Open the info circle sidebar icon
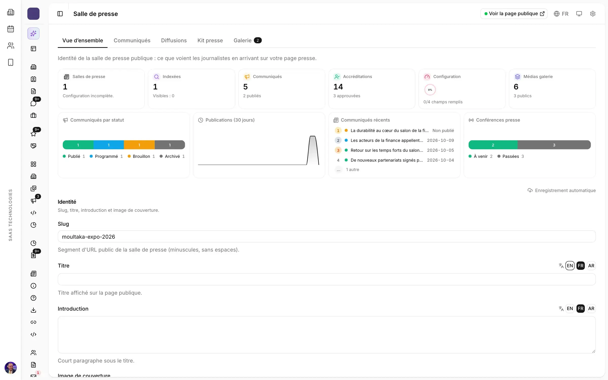 pos(33,286)
